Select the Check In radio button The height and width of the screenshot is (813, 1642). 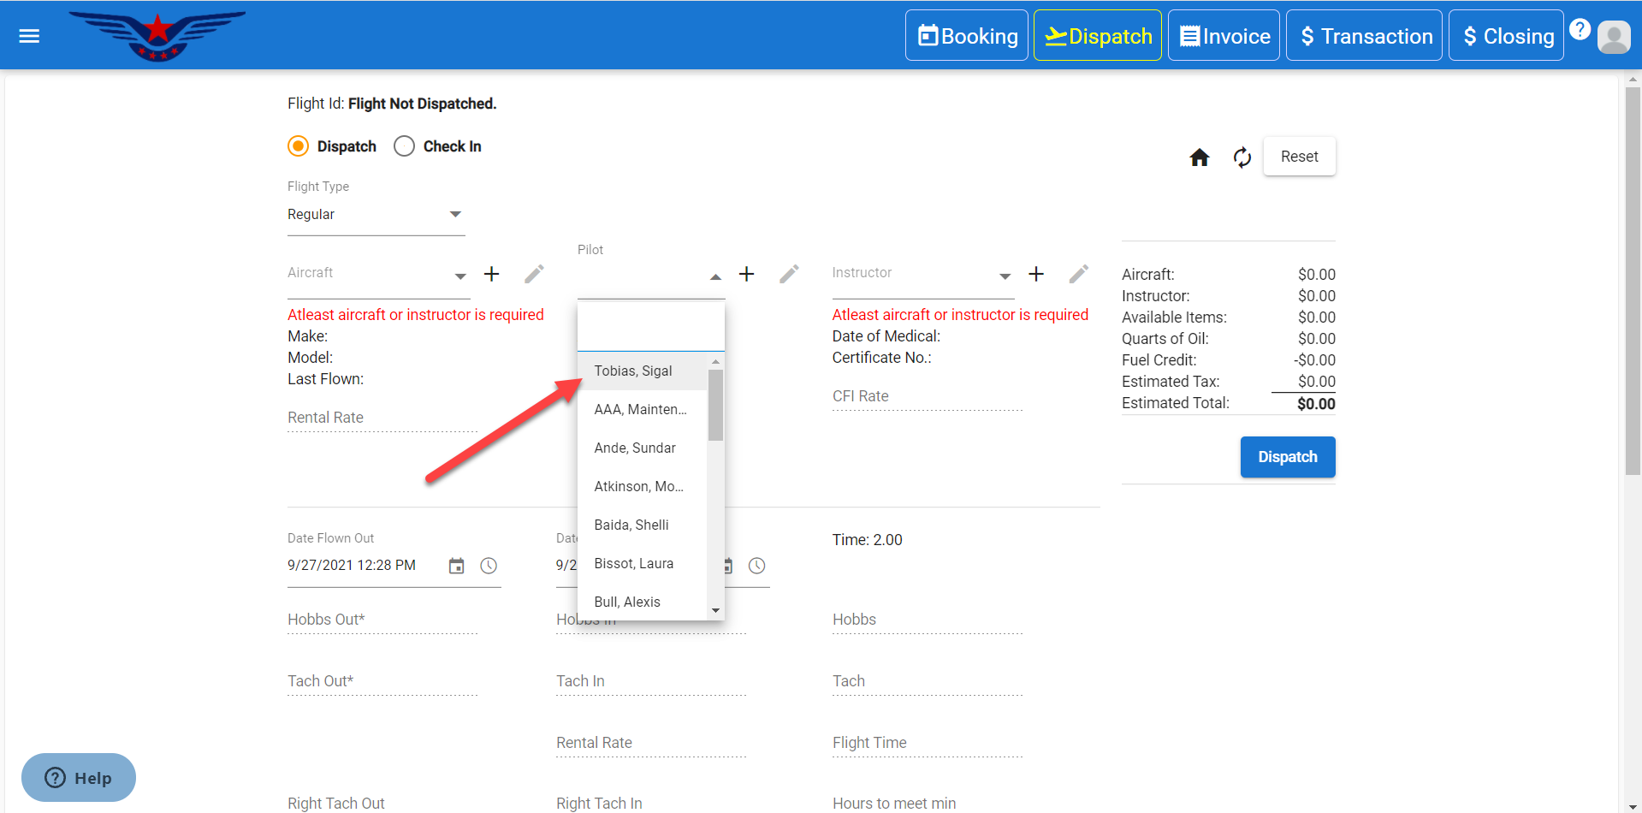pos(404,146)
